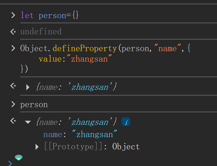Expand the first {name: 'zhangsan'} result
217x166 pixels.
point(28,87)
